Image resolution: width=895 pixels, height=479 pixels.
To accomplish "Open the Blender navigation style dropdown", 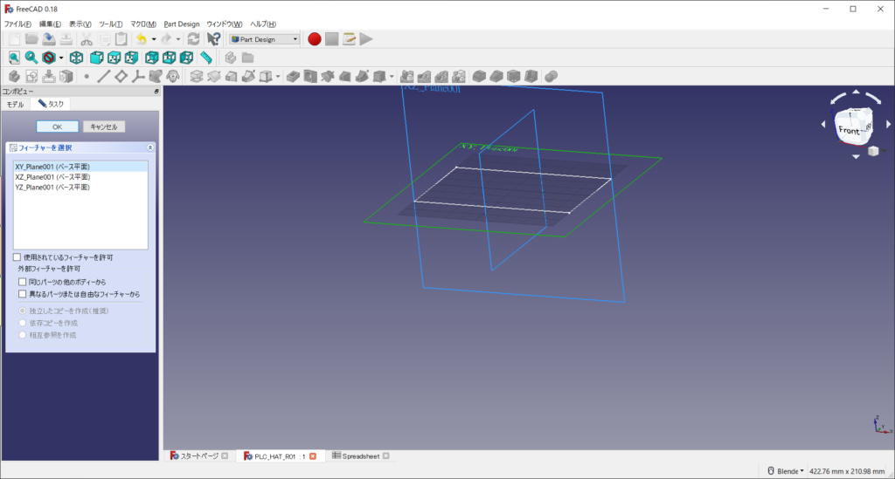I will [x=786, y=471].
